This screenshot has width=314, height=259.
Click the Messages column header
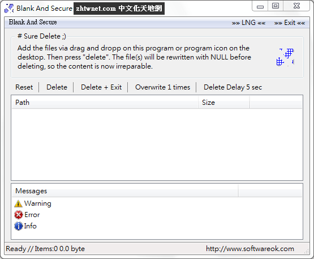tap(125, 191)
